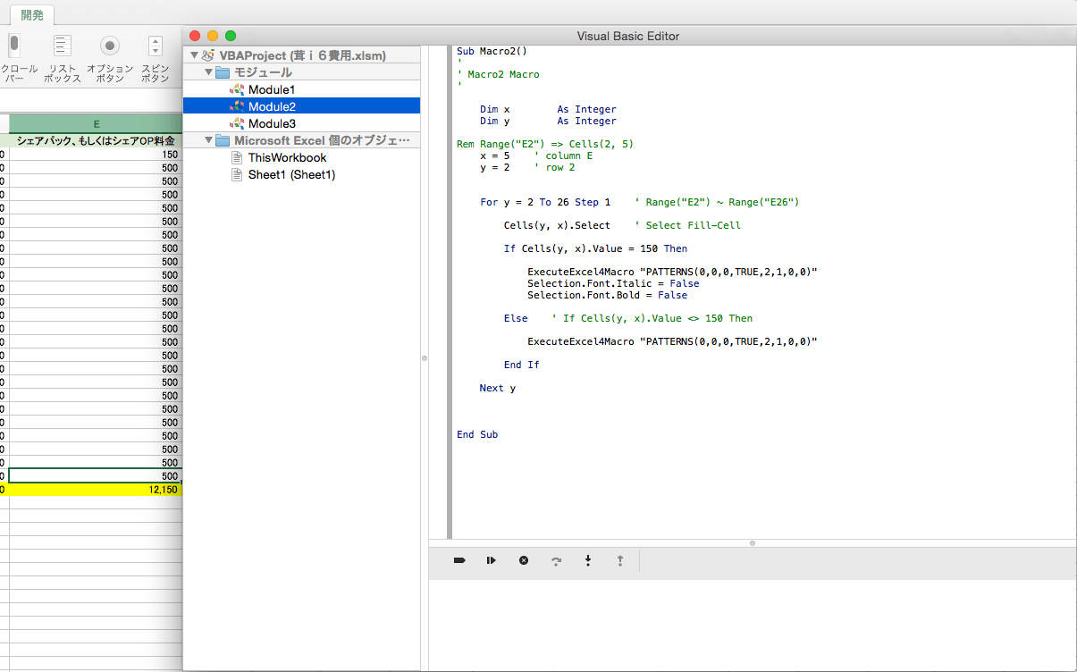Image resolution: width=1077 pixels, height=672 pixels.
Task: Select Module1 in project tree
Action: point(271,89)
